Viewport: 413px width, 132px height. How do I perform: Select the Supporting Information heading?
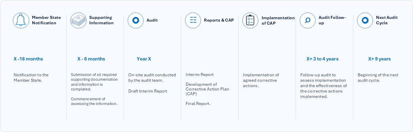click(101, 20)
